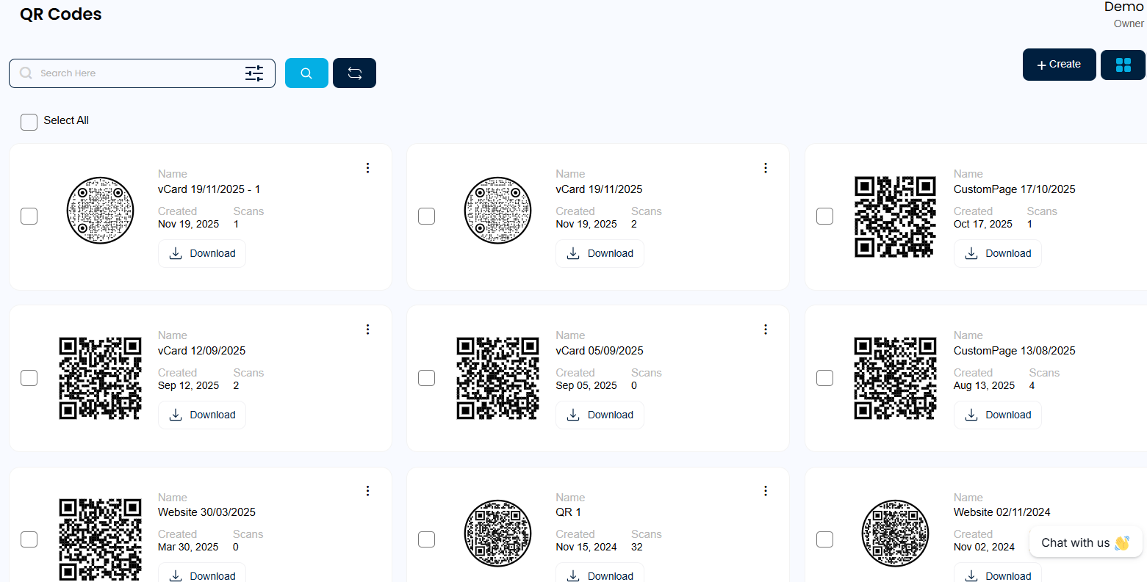Open options menu for vCard 19/11/2025 - 1
1147x582 pixels.
click(368, 168)
